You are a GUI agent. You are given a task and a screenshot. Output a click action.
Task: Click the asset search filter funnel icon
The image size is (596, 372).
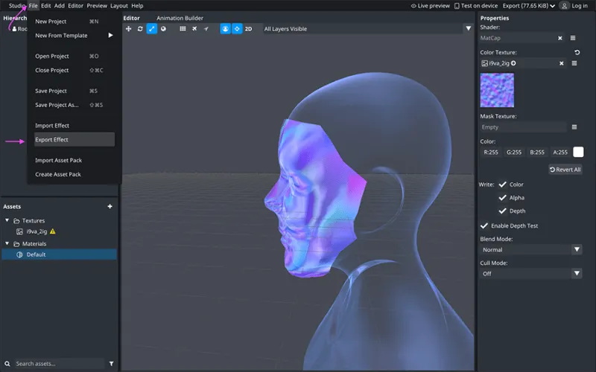click(x=112, y=364)
